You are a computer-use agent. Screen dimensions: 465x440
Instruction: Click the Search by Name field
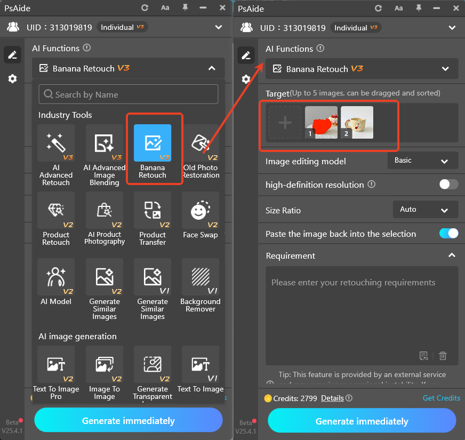[x=129, y=94]
